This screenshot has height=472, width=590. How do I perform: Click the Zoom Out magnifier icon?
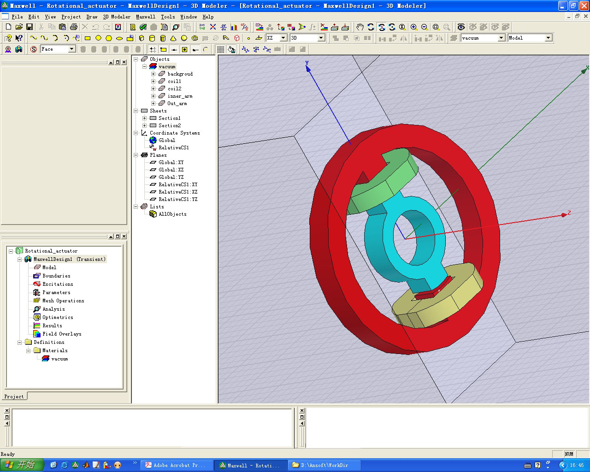click(x=425, y=27)
